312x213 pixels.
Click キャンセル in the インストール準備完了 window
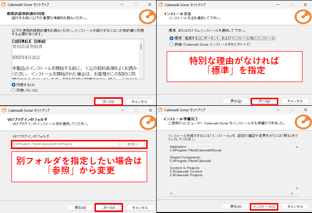295,207
